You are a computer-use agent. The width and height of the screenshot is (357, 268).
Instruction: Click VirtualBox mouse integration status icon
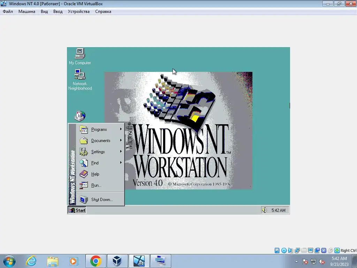(x=330, y=251)
